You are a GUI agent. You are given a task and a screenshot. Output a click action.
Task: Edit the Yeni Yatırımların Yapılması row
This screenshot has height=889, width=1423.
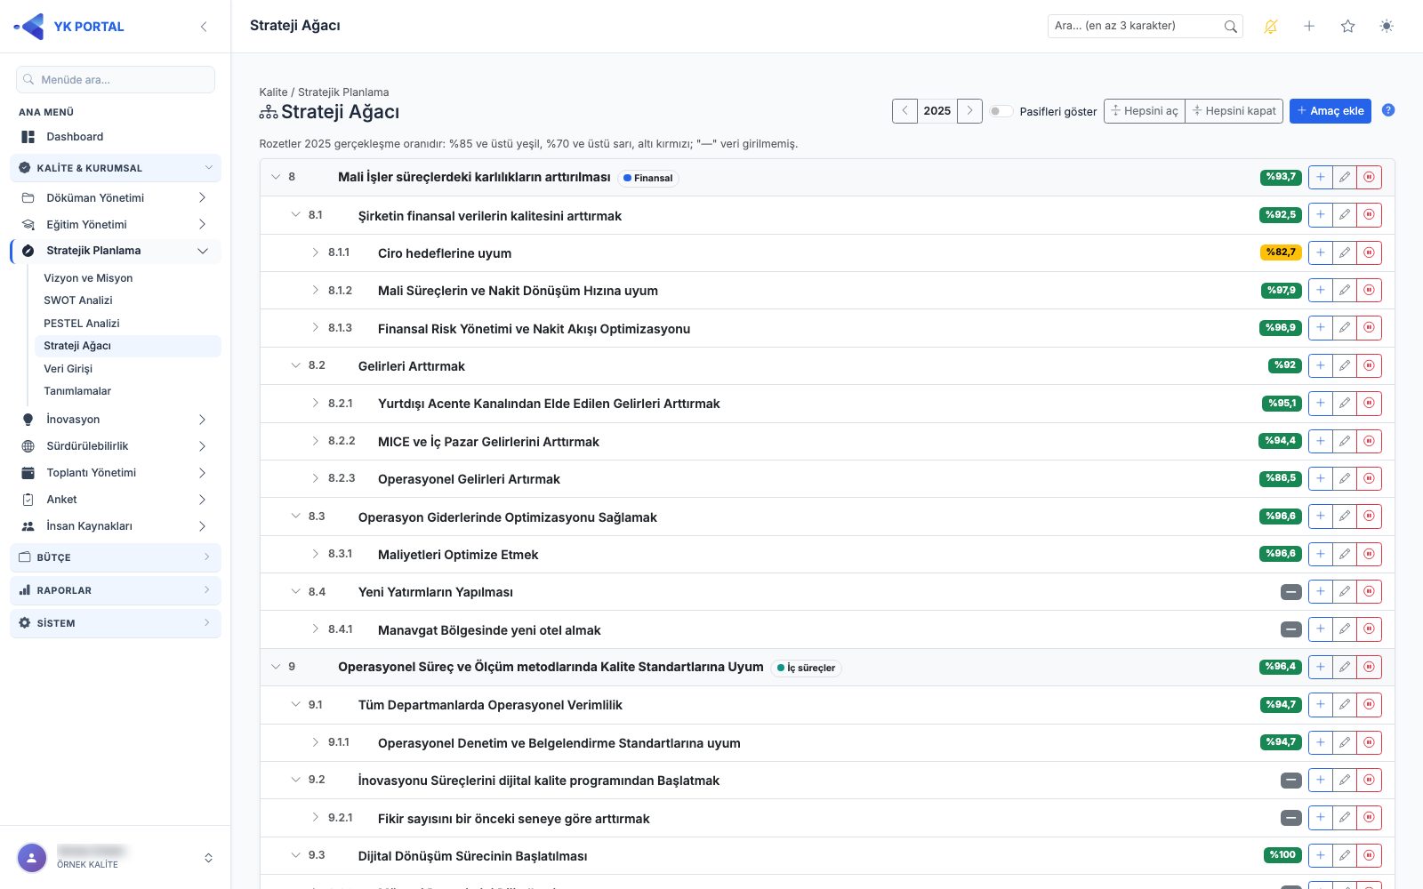click(1345, 592)
